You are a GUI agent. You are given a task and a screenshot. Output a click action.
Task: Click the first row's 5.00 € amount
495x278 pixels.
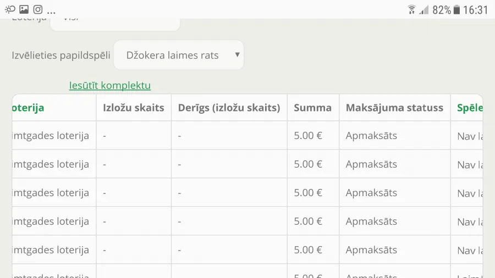click(x=308, y=136)
